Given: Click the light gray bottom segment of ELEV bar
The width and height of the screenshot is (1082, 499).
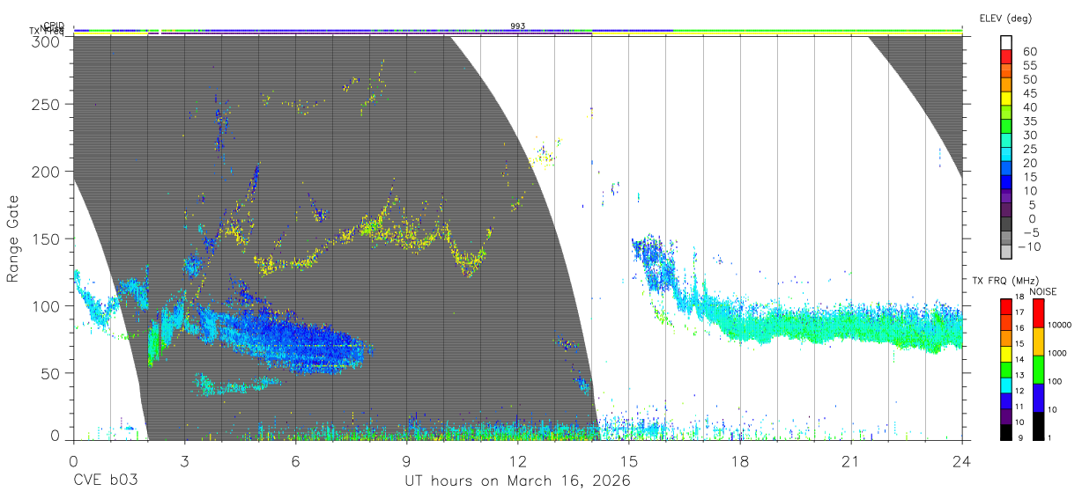Looking at the screenshot, I should pos(1006,251).
